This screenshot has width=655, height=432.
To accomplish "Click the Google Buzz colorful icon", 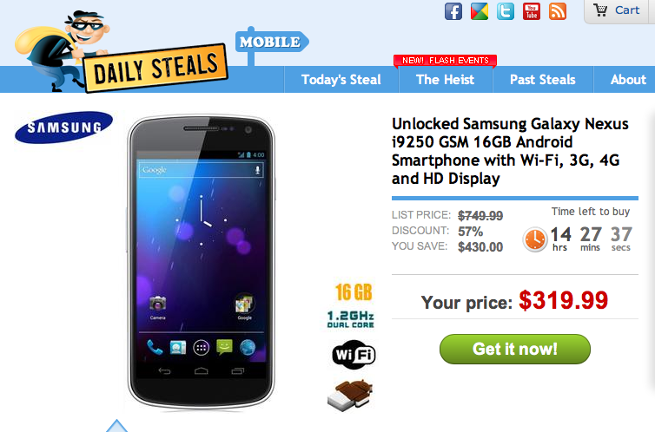I will point(480,11).
